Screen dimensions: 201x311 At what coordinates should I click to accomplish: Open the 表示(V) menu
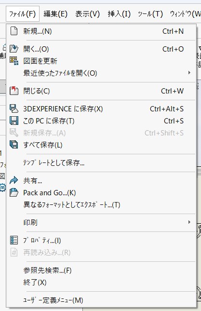click(87, 14)
